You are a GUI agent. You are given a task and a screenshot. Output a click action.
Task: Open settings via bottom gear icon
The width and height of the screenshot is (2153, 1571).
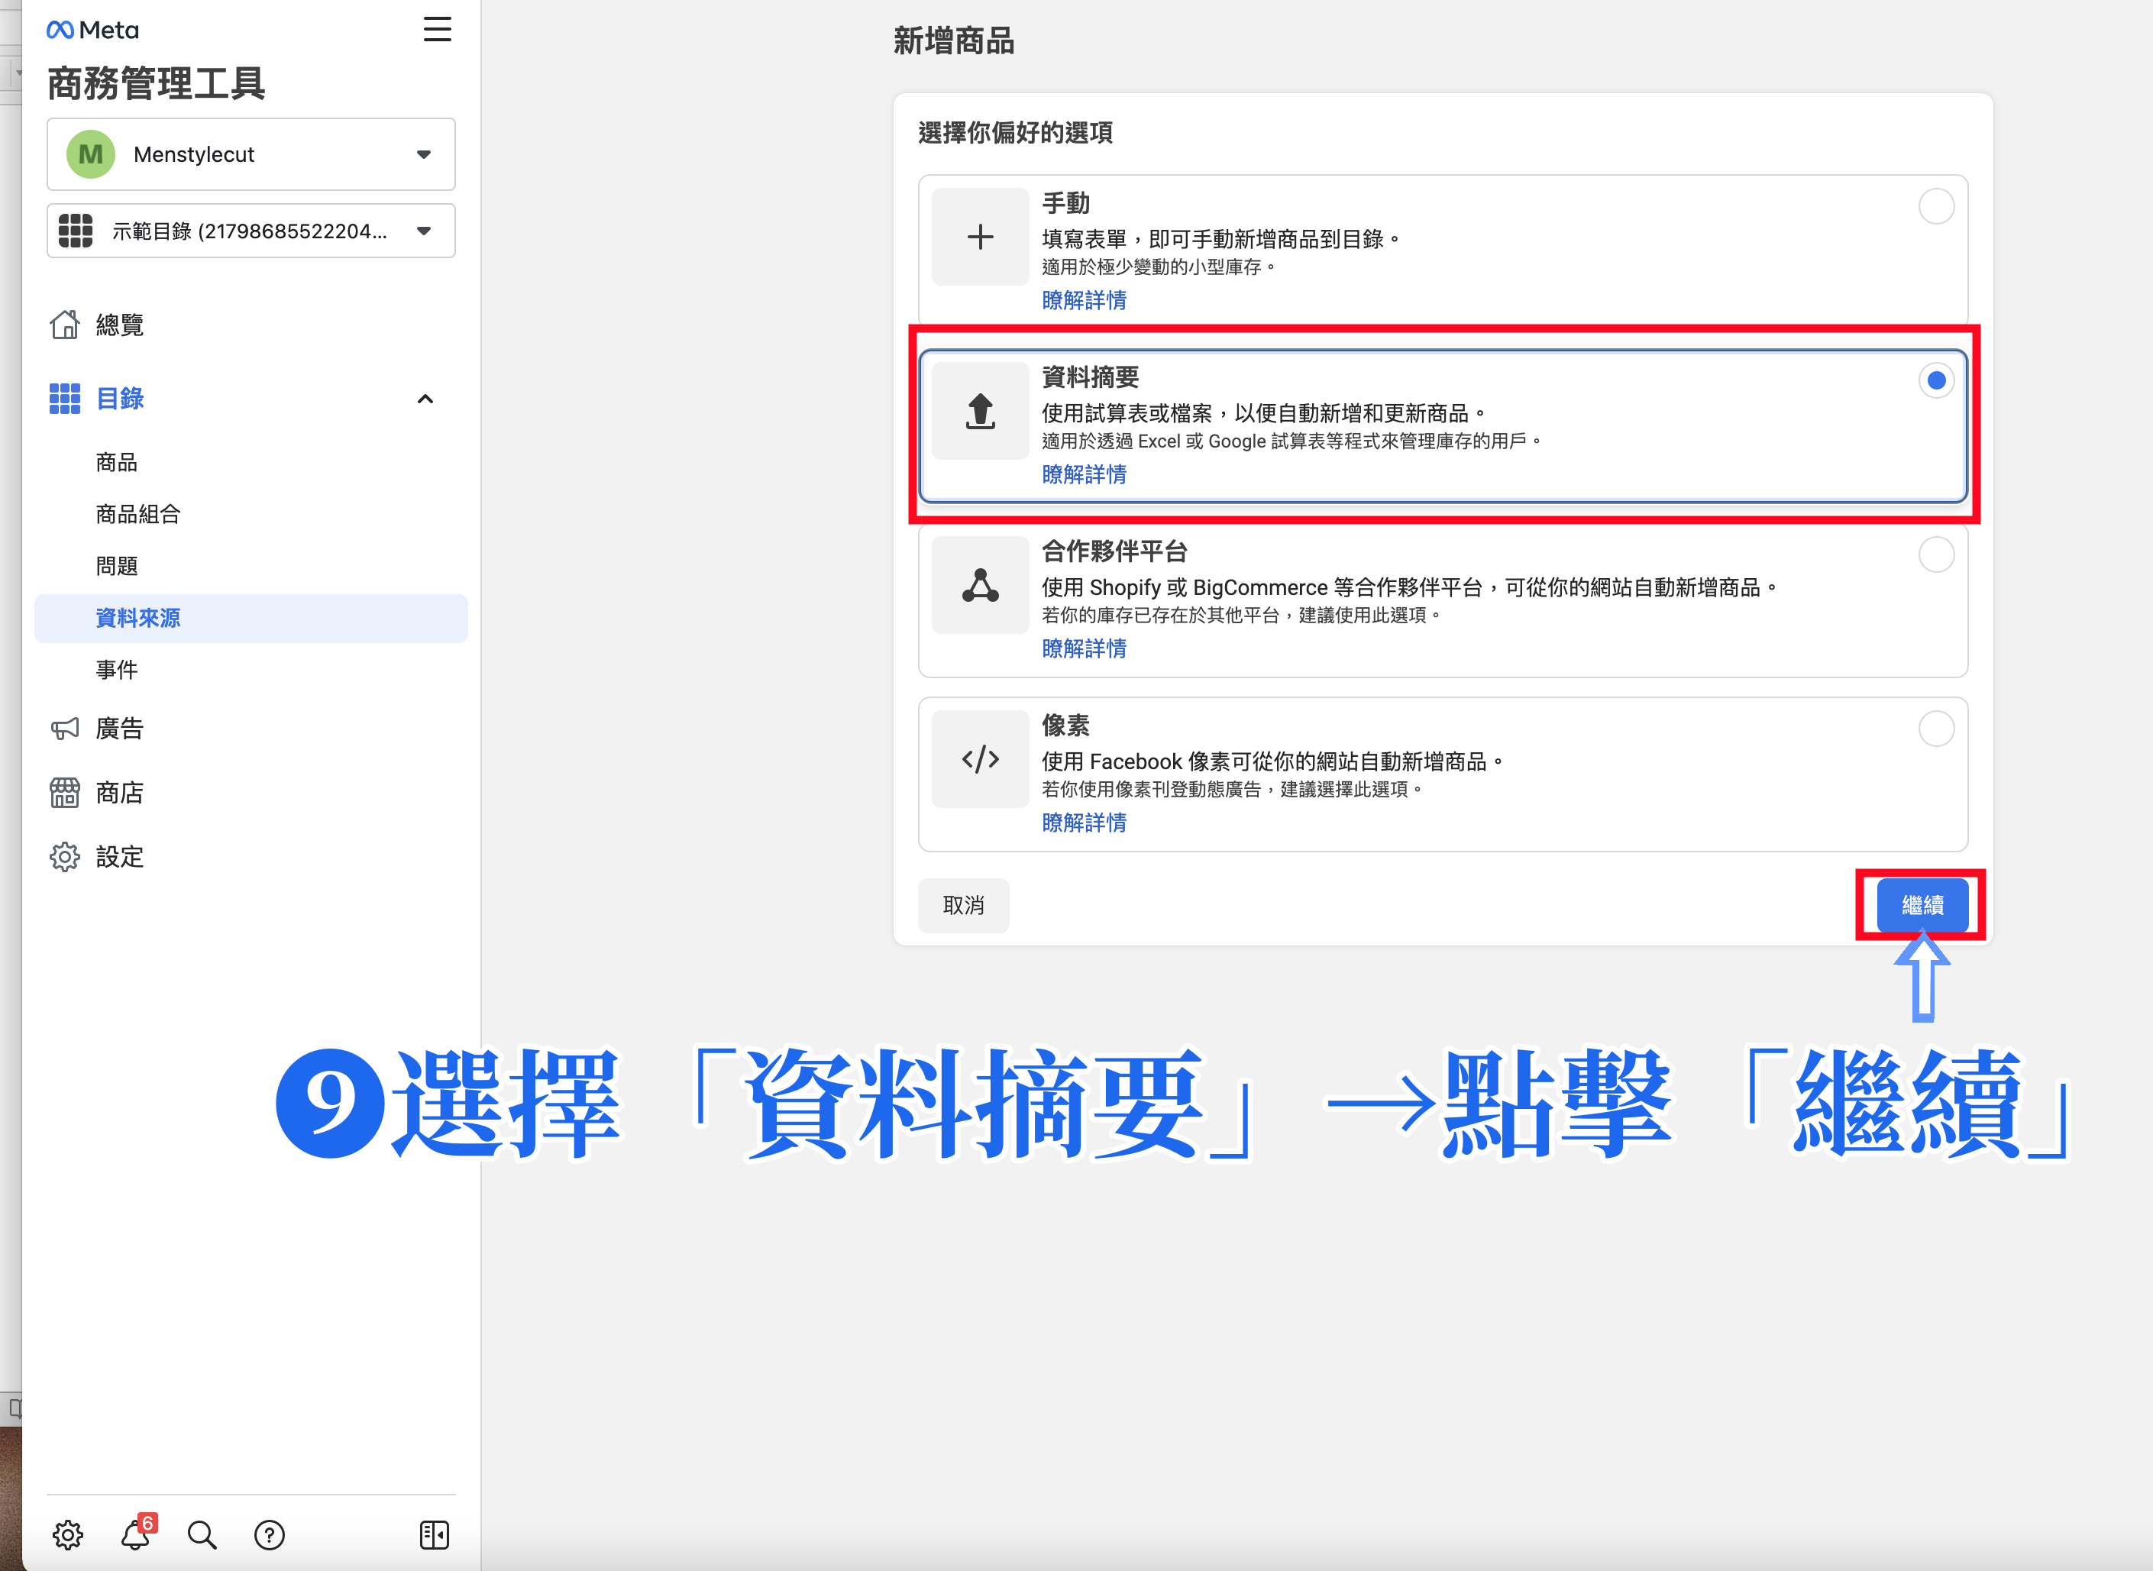point(67,1535)
